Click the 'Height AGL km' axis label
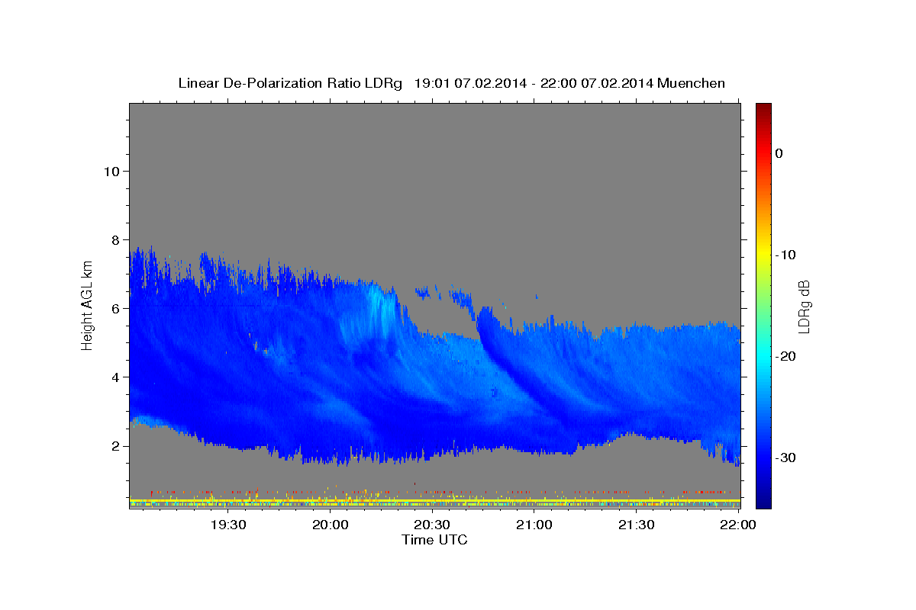This screenshot has height=610, width=916. click(88, 305)
